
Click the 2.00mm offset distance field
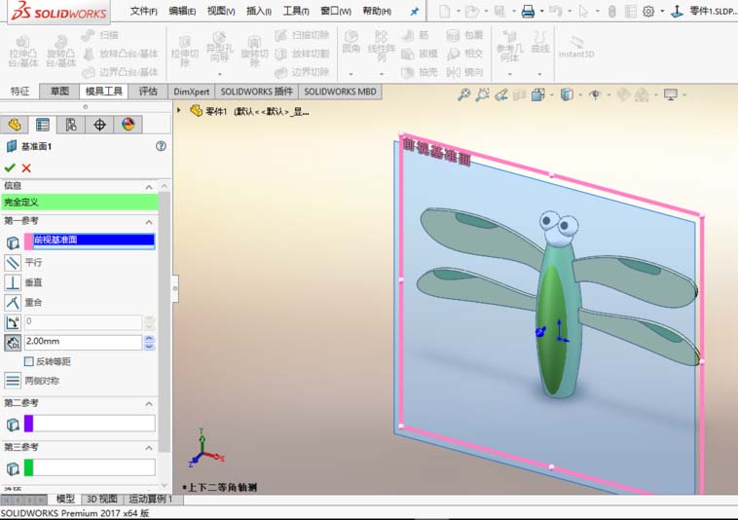pyautogui.click(x=83, y=342)
